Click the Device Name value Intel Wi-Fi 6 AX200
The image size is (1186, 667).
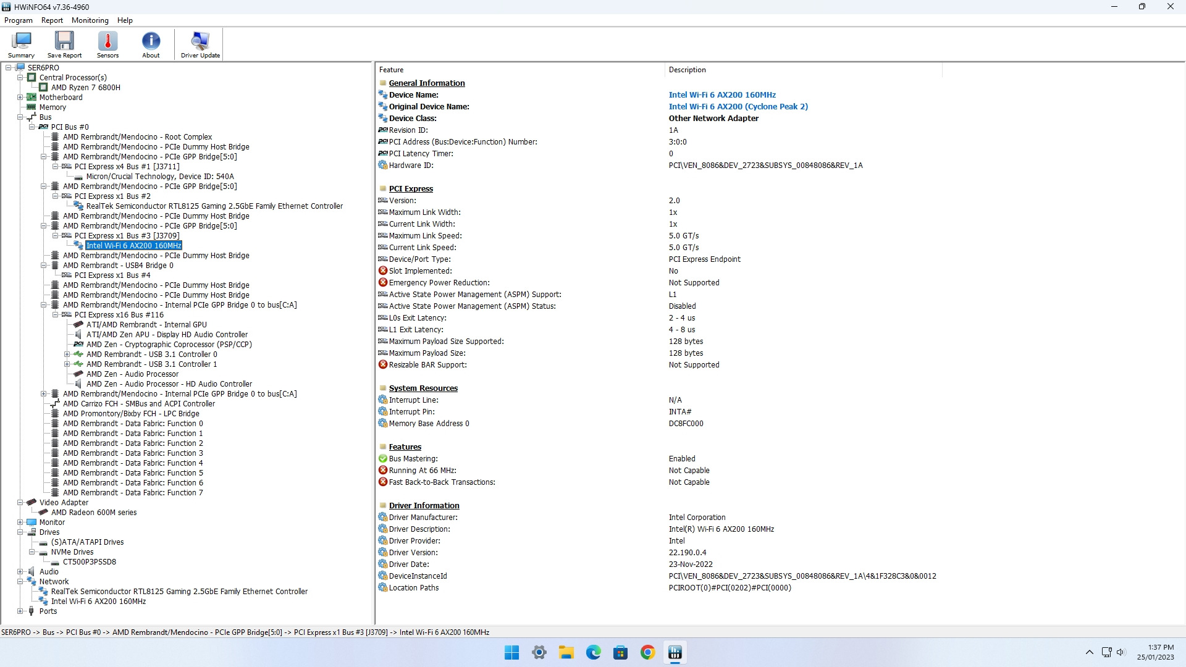(722, 95)
